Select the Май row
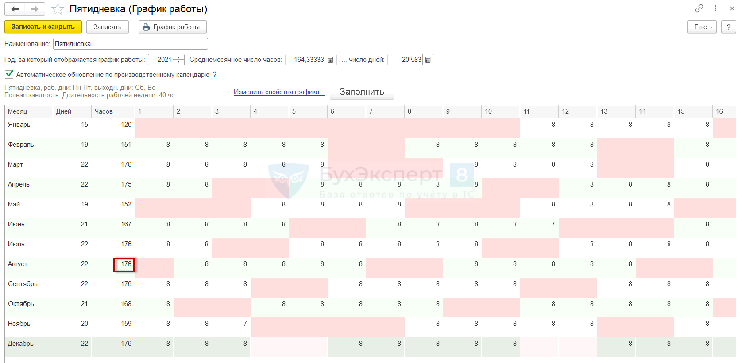Screen dimensions: 742x363 pos(370,208)
